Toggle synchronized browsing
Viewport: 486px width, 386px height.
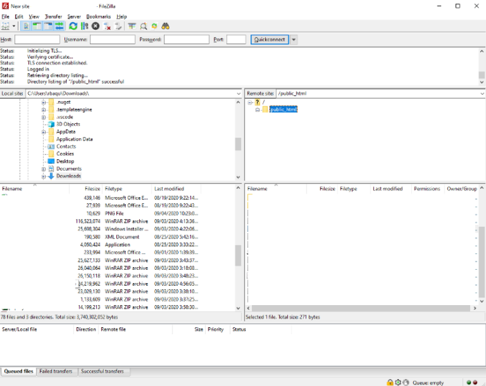pyautogui.click(x=154, y=26)
